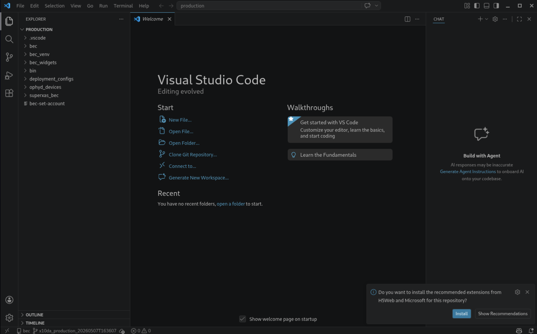
Task: Publish changes using the cloud sync icon
Action: point(122,331)
